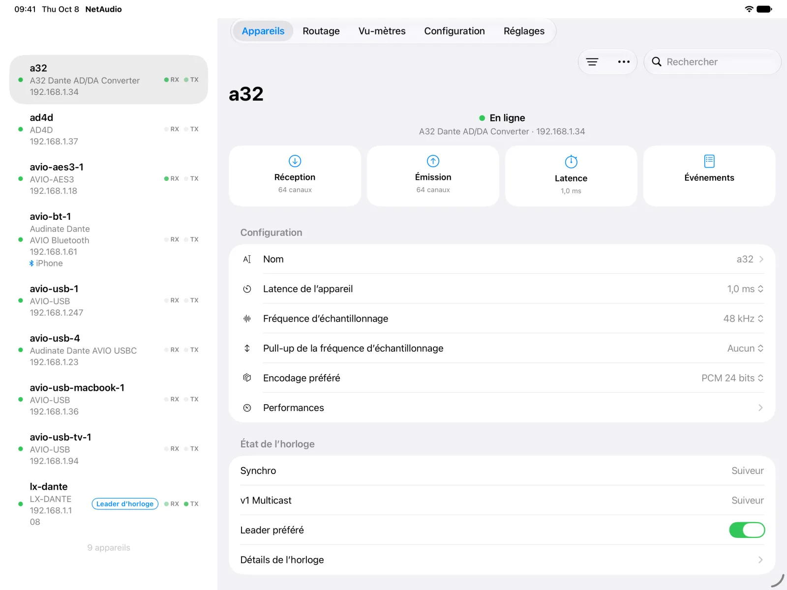This screenshot has height=590, width=787.
Task: Toggle the Leader préféré switch off
Action: tap(747, 530)
